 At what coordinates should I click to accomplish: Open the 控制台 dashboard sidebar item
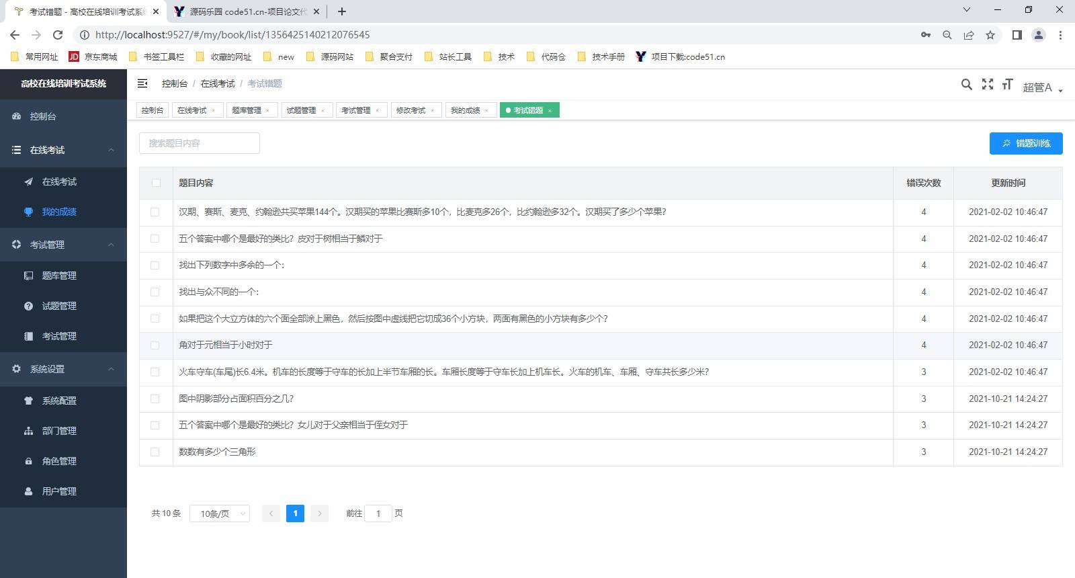point(63,116)
